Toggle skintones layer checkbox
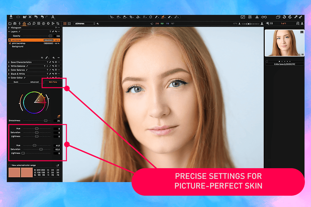 tap(10, 40)
